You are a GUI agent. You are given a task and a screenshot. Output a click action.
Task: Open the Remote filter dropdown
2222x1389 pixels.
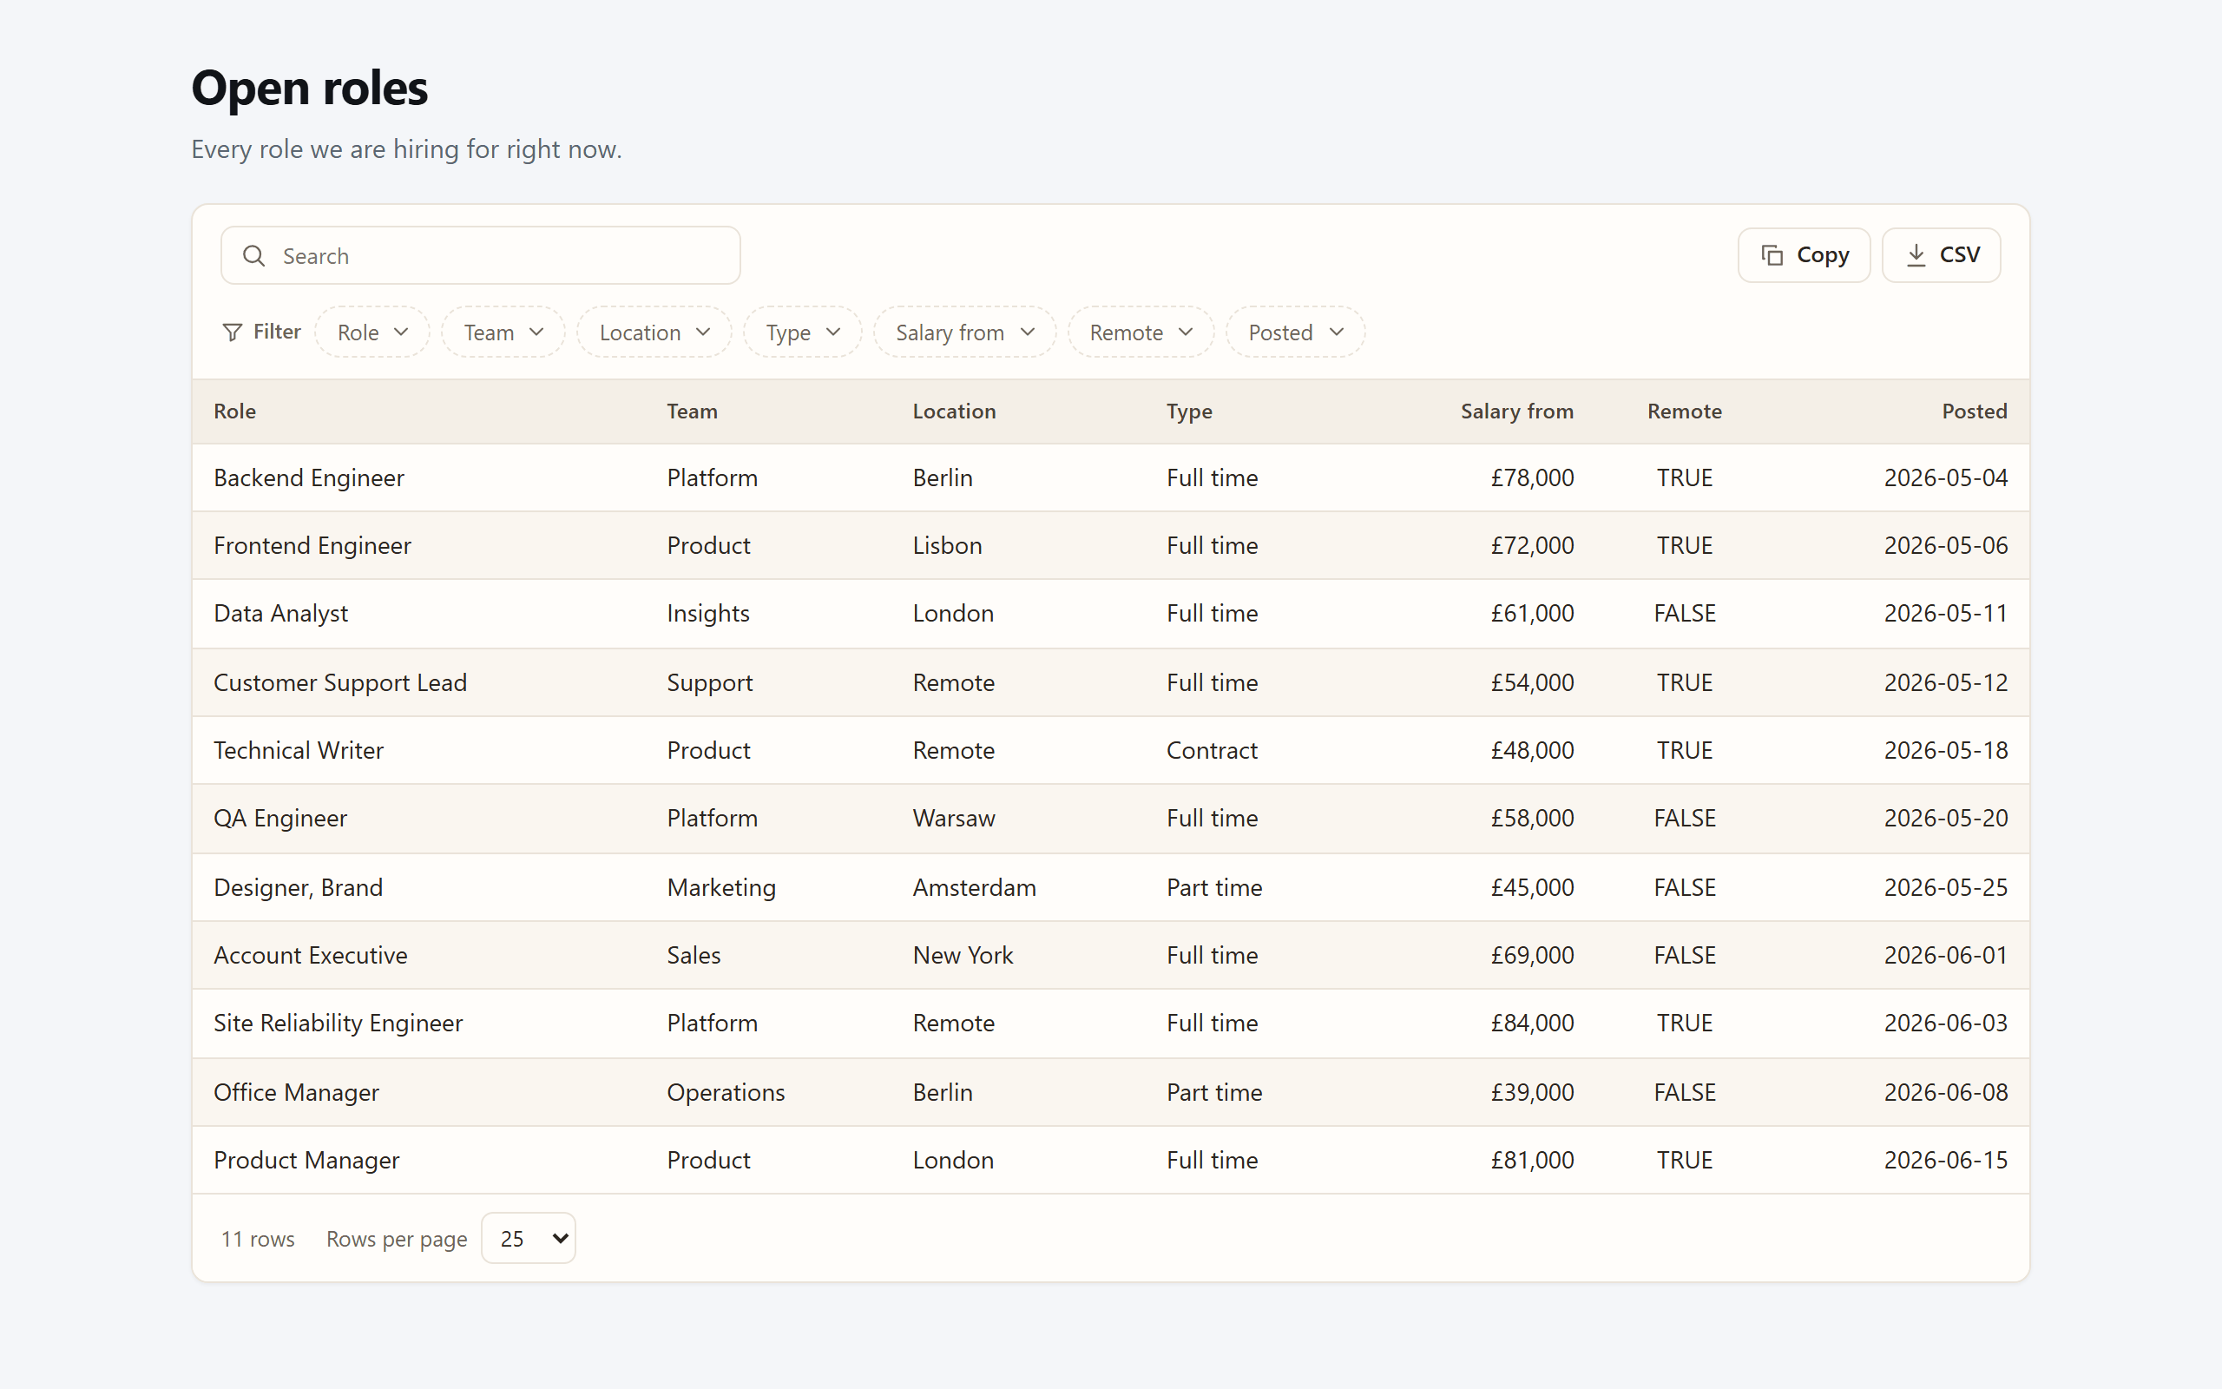coord(1141,332)
